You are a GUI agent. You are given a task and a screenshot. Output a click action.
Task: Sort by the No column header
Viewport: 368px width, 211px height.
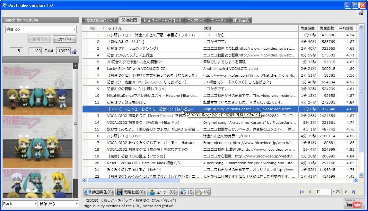pos(94,28)
